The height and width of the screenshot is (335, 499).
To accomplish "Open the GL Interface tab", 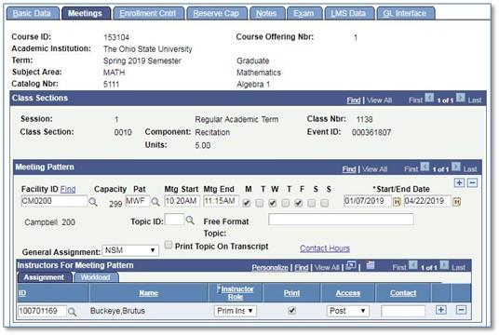I will point(405,13).
